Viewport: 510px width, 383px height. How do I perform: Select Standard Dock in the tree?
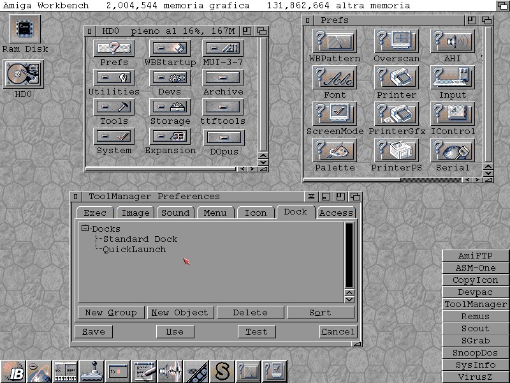tap(140, 239)
